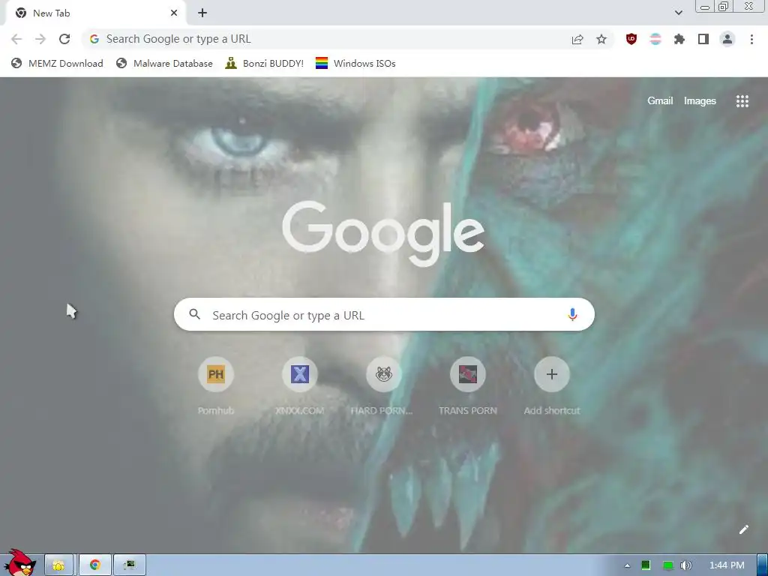Click the share page icon in address bar
The height and width of the screenshot is (576, 768).
(x=577, y=39)
